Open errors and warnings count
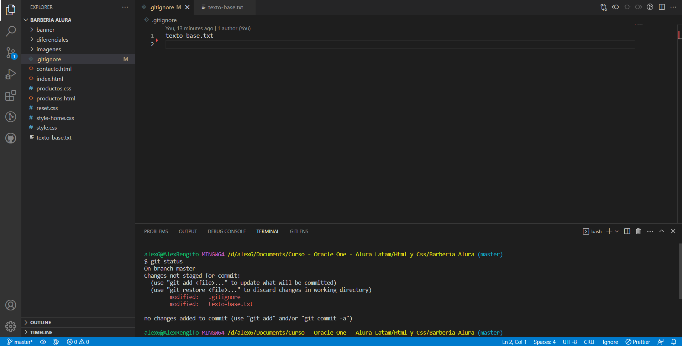This screenshot has height=346, width=682. pyautogui.click(x=78, y=342)
